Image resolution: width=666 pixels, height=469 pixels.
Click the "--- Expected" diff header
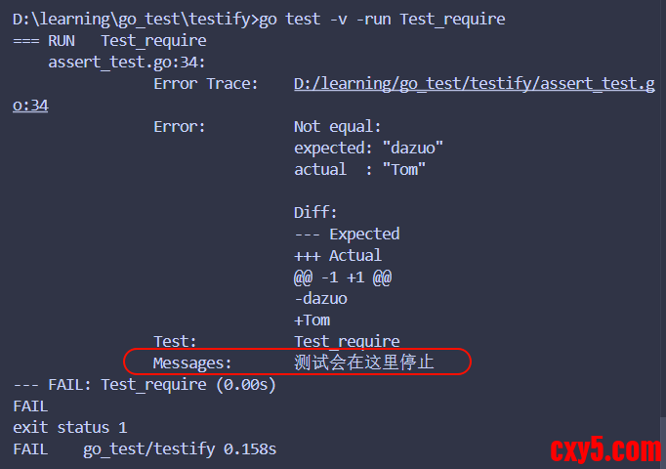[347, 234]
